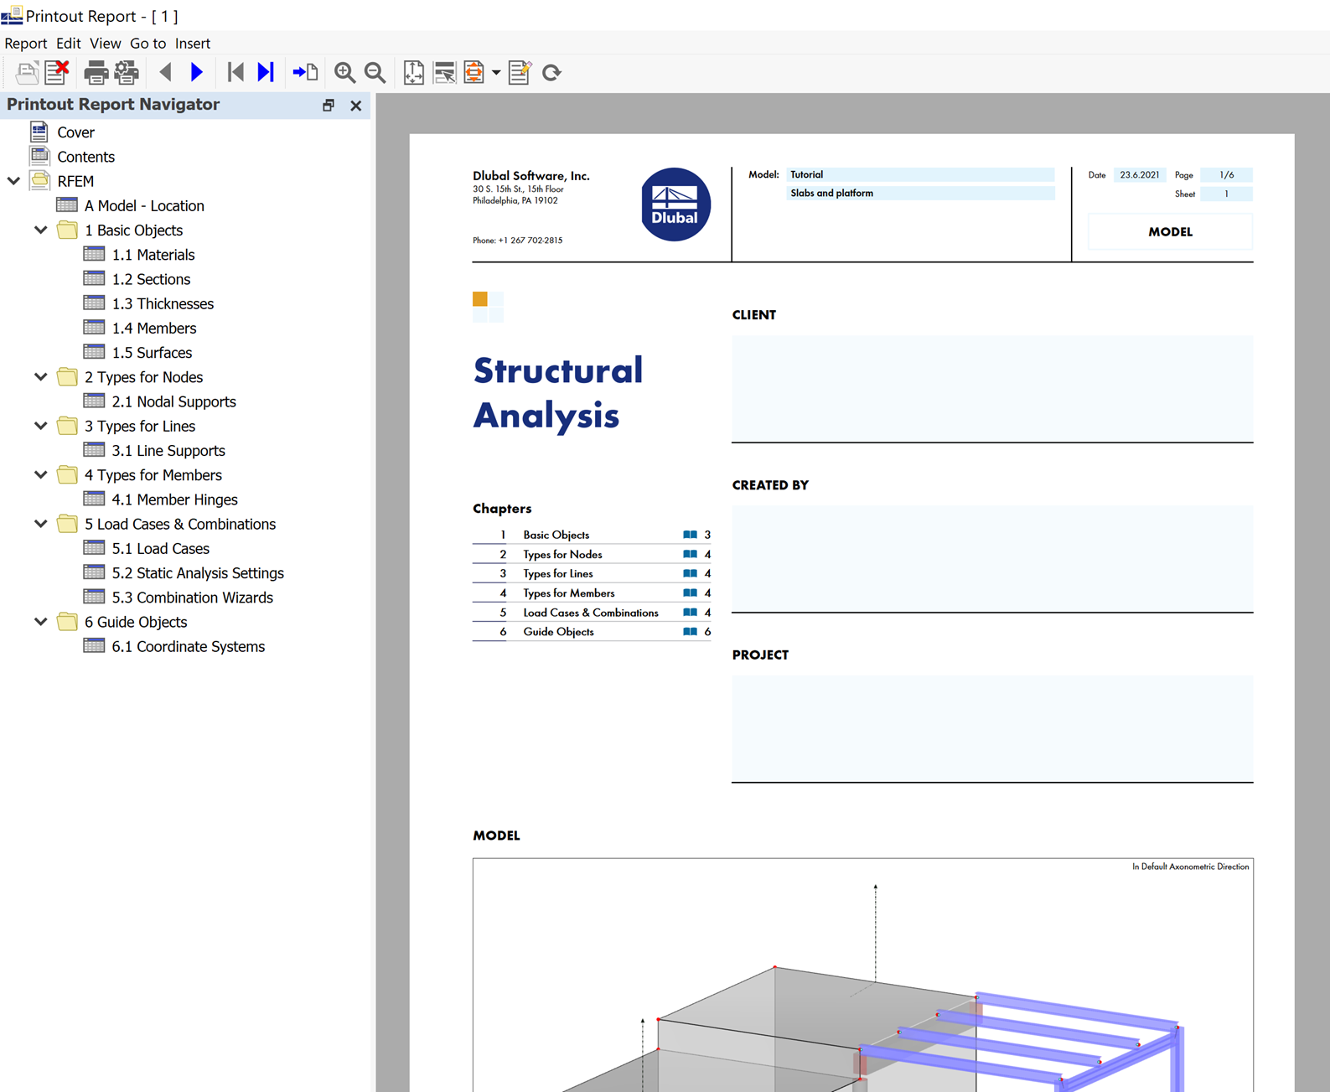Select 1.3 Thicknesses in the tree
The image size is (1330, 1092).
[x=163, y=303]
